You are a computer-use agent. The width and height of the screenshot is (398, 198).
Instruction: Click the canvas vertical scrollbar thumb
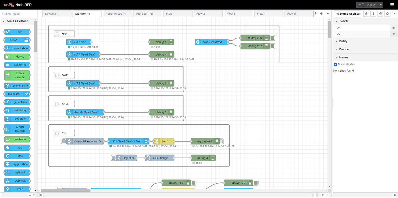click(329, 29)
